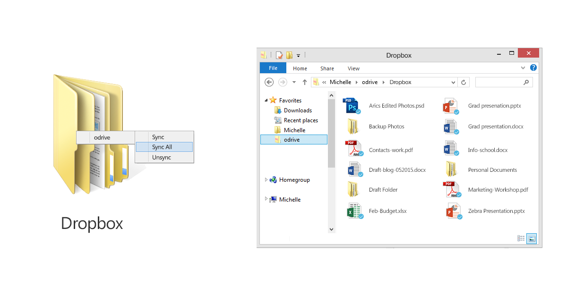567x296 pixels.
Task: Click the large Dropbox folder graphic
Action: 92,133
